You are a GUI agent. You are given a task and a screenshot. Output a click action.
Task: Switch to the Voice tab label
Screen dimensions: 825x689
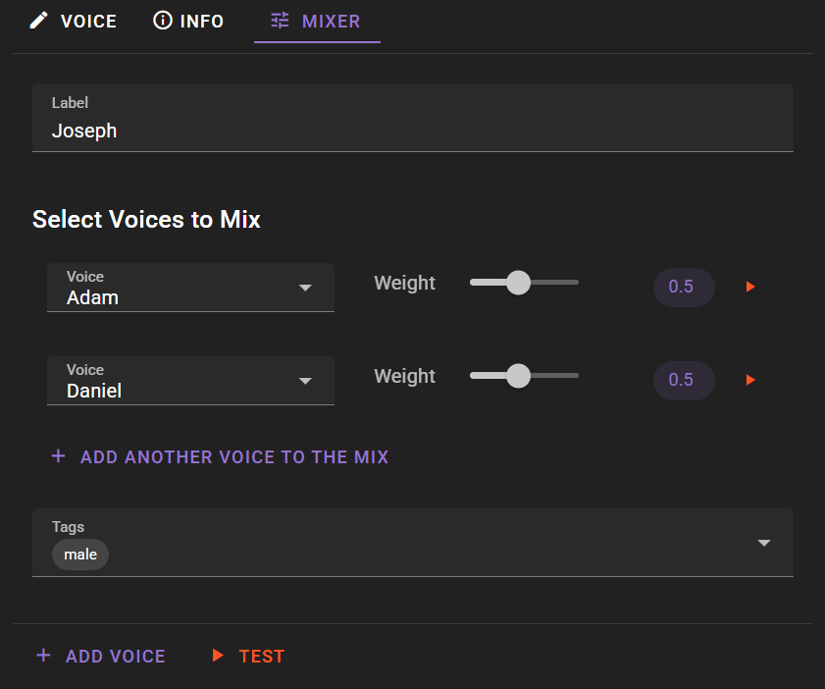(89, 22)
